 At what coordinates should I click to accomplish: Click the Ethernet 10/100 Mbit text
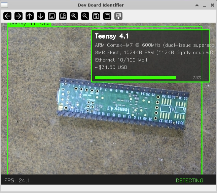[121, 60]
